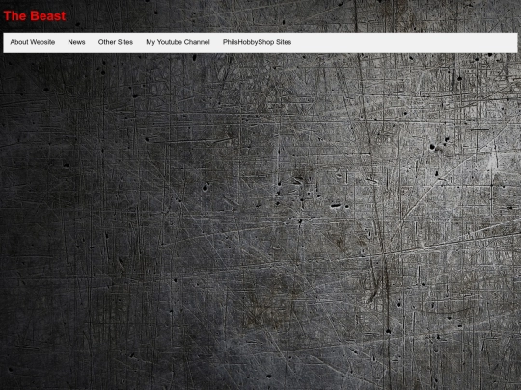521x390 pixels.
Task: Visit My Youtube Channel link
Action: (178, 42)
